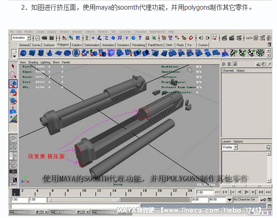Open the Options menu in layer editor
The height and width of the screenshot is (218, 277).
[x=238, y=141]
